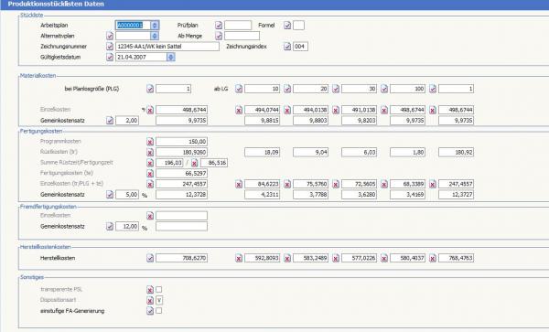Click the red X icon before 577,0226

coord(336,258)
